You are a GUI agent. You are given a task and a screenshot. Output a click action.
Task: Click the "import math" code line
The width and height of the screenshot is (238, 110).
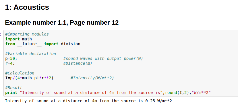click(x=19, y=39)
